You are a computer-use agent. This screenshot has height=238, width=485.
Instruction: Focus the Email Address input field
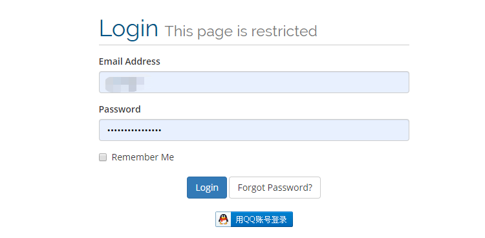tap(254, 82)
